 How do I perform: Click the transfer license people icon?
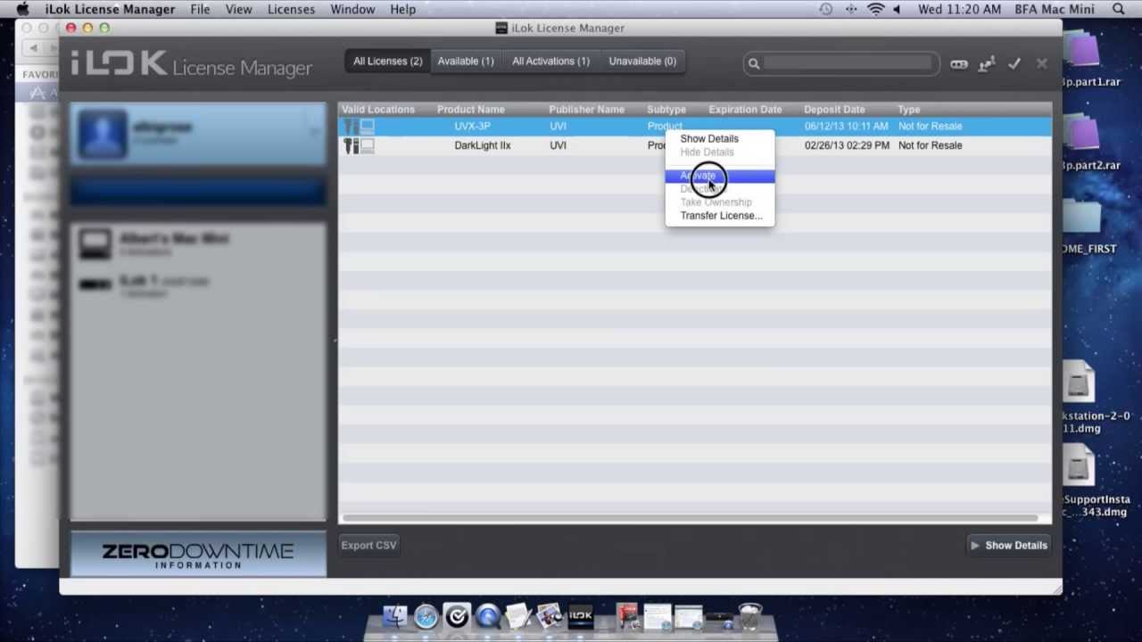click(986, 64)
